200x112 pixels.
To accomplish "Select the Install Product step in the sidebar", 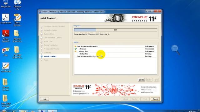I will click(x=50, y=56).
